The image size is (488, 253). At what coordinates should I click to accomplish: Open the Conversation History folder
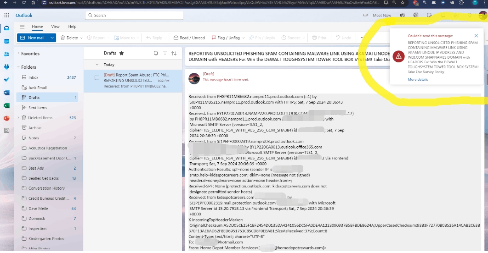coord(47,188)
